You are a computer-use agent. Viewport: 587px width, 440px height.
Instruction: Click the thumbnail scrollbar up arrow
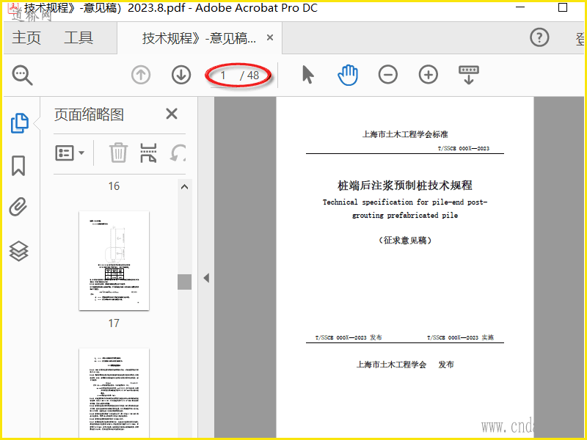[x=185, y=187]
